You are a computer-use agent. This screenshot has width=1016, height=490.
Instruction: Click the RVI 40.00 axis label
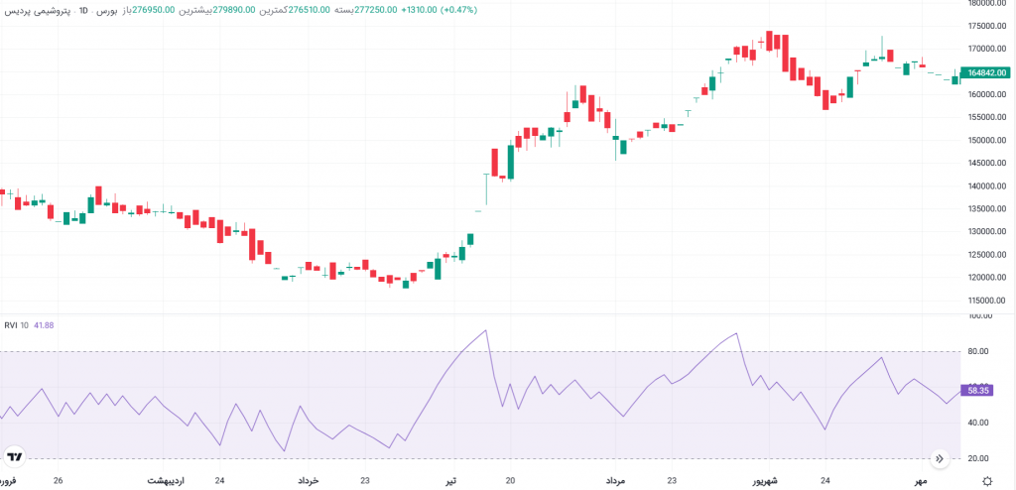977,423
